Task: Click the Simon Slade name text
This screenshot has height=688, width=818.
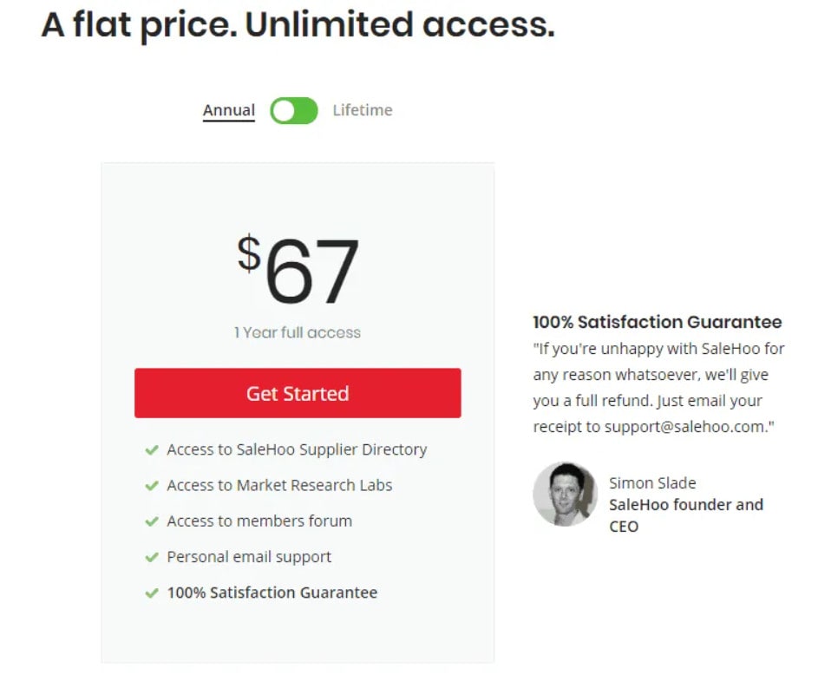Action: tap(652, 483)
